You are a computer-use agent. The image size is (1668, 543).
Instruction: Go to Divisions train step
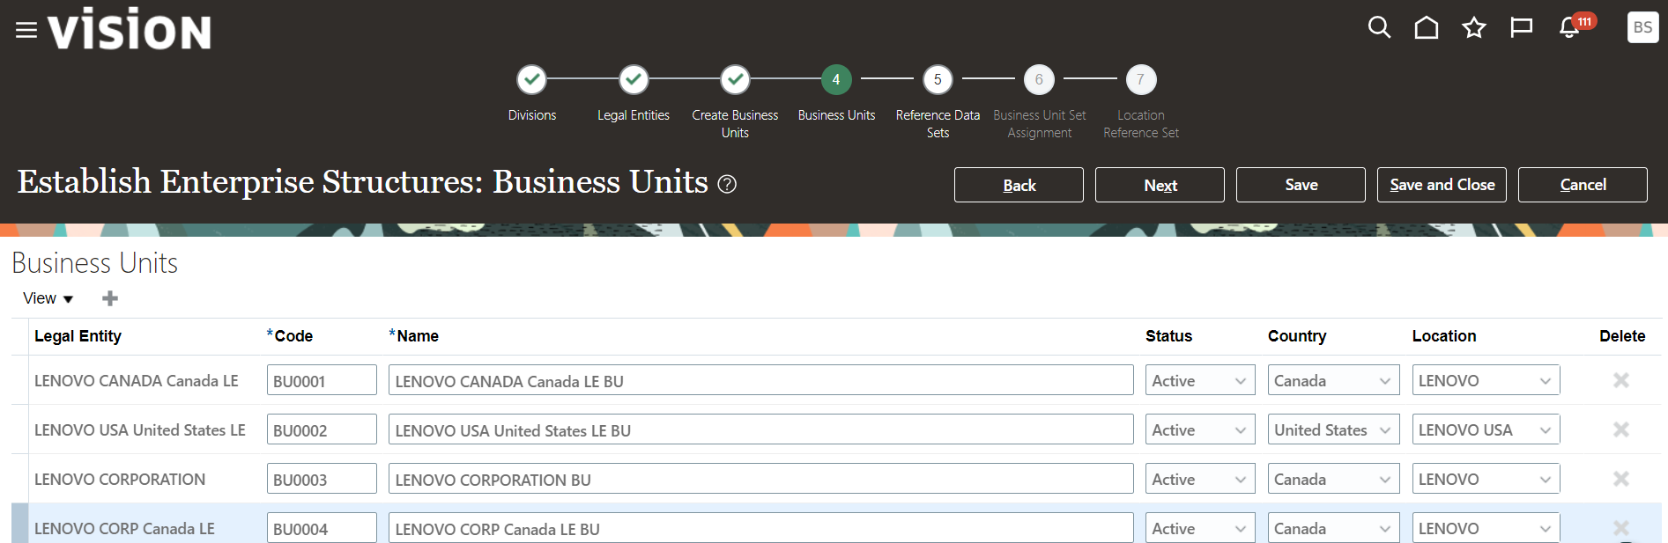point(532,80)
